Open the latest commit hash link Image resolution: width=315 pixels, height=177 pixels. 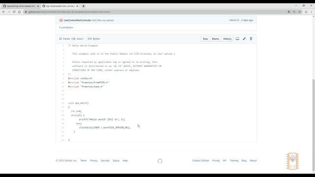234,20
